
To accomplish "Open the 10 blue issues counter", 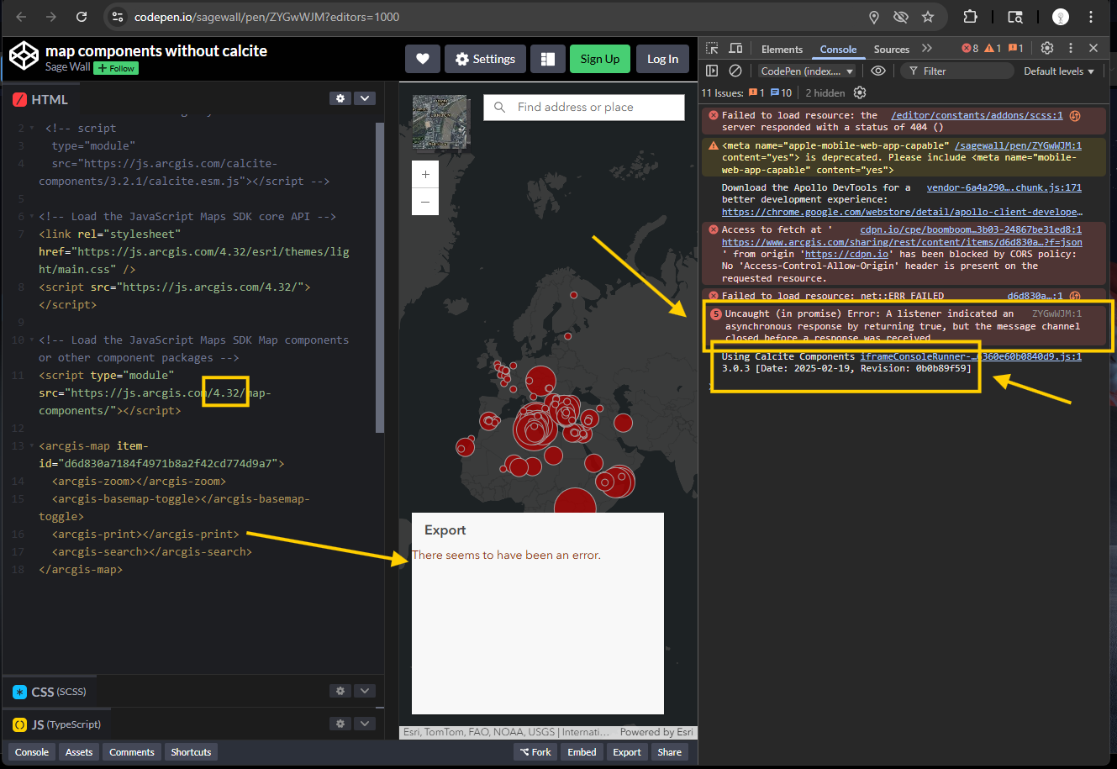I will click(781, 93).
